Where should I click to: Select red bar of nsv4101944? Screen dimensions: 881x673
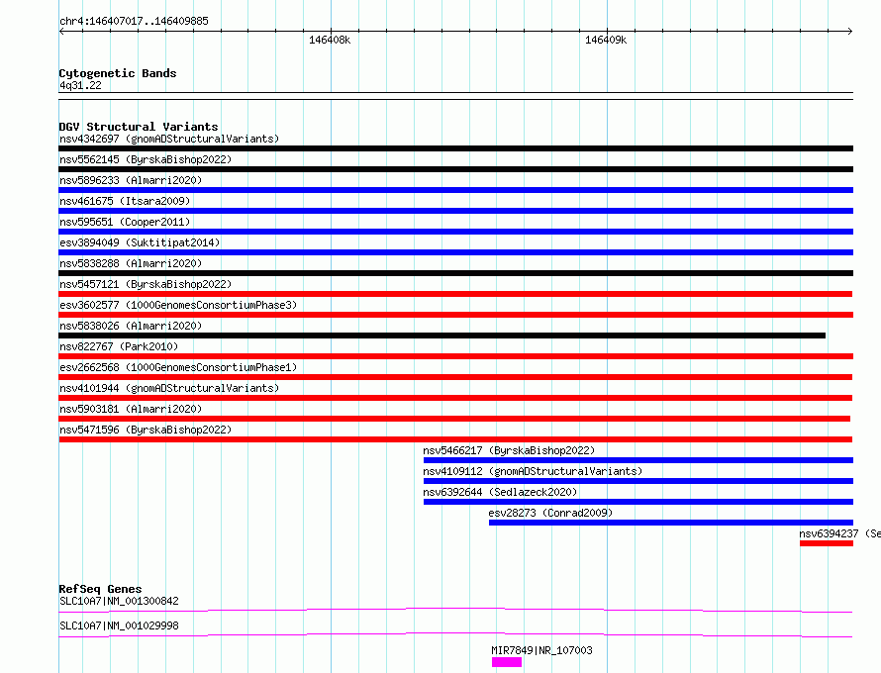(455, 398)
